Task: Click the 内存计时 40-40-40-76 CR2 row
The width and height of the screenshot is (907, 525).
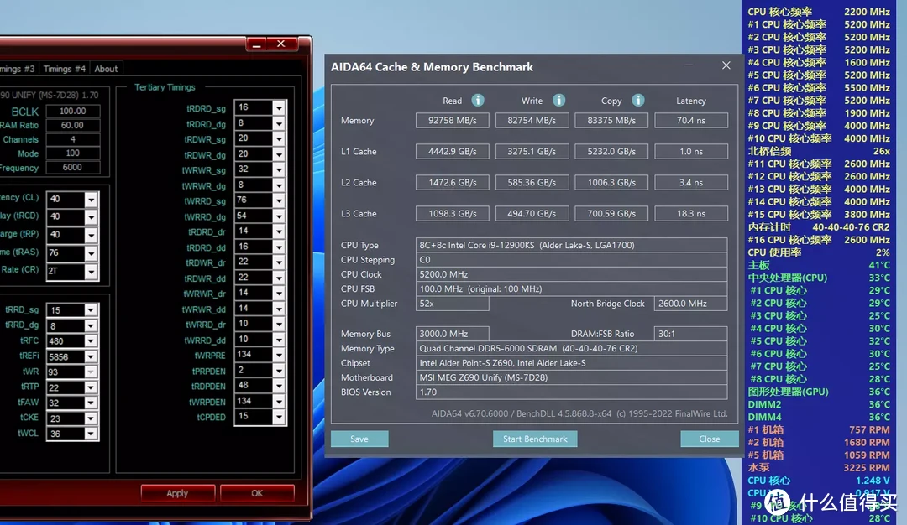Action: pyautogui.click(x=819, y=227)
